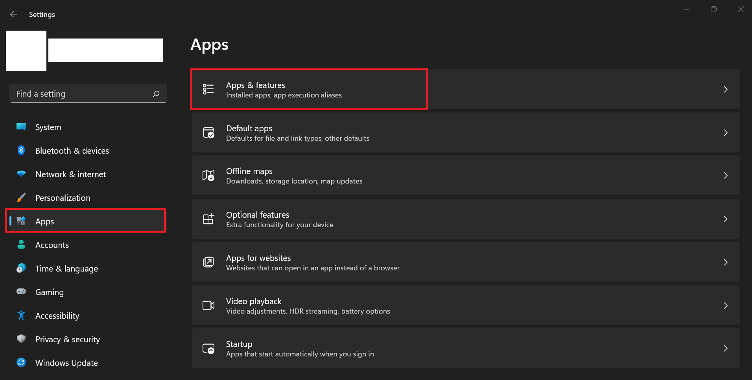This screenshot has width=752, height=380.
Task: Click the System monitor icon
Action: [21, 127]
